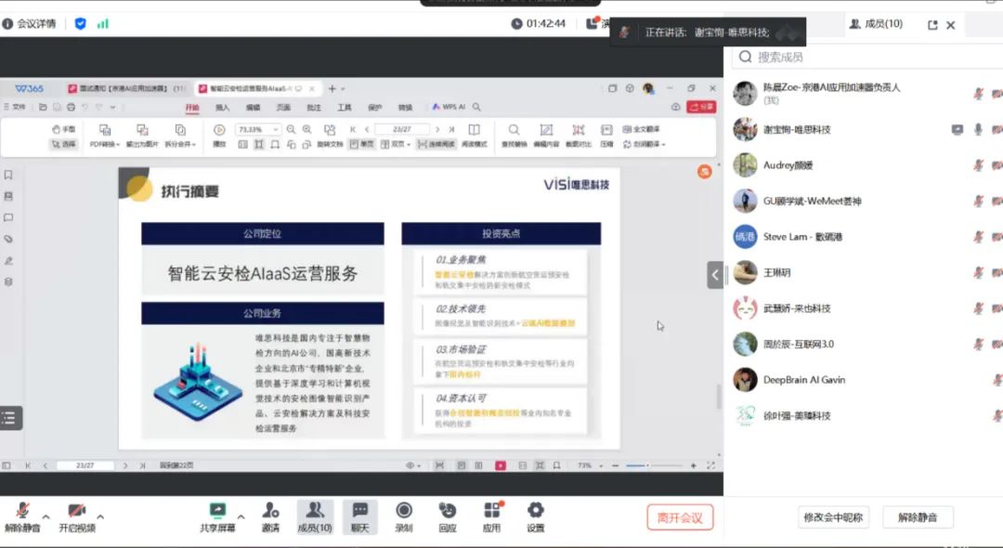Open the 文件 menu in WPS
The width and height of the screenshot is (1003, 548).
[16, 107]
